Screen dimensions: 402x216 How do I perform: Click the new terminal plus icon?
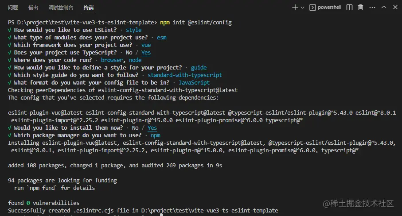pos(295,8)
